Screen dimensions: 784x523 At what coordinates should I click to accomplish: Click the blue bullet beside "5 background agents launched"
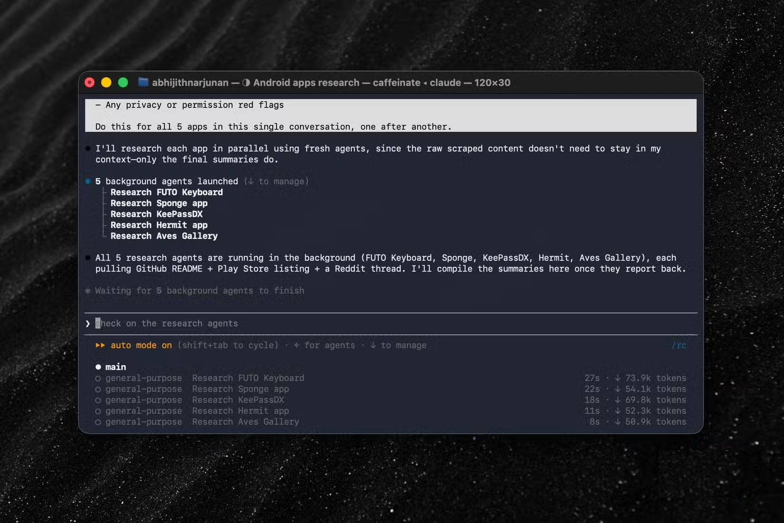click(x=88, y=181)
